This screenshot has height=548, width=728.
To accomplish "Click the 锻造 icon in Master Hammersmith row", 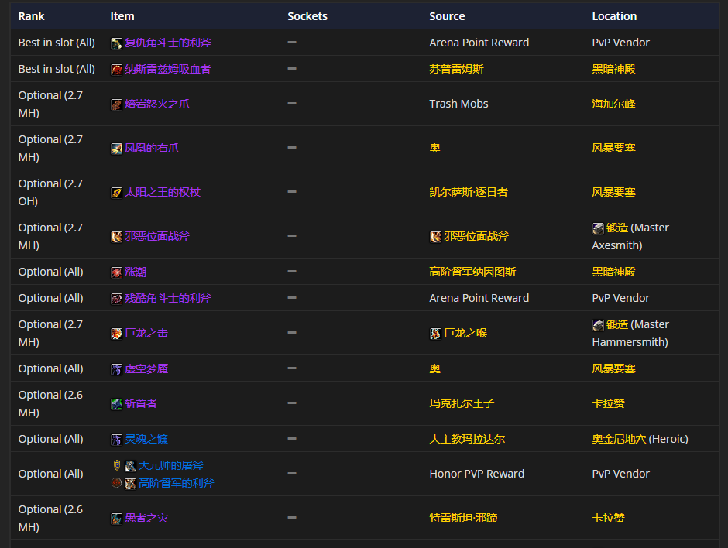I will pyautogui.click(x=598, y=325).
